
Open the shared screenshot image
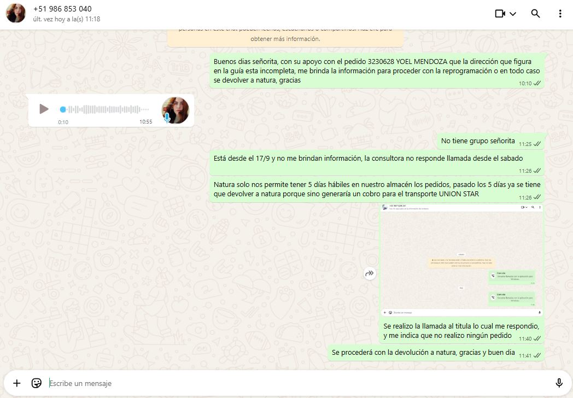pyautogui.click(x=461, y=260)
